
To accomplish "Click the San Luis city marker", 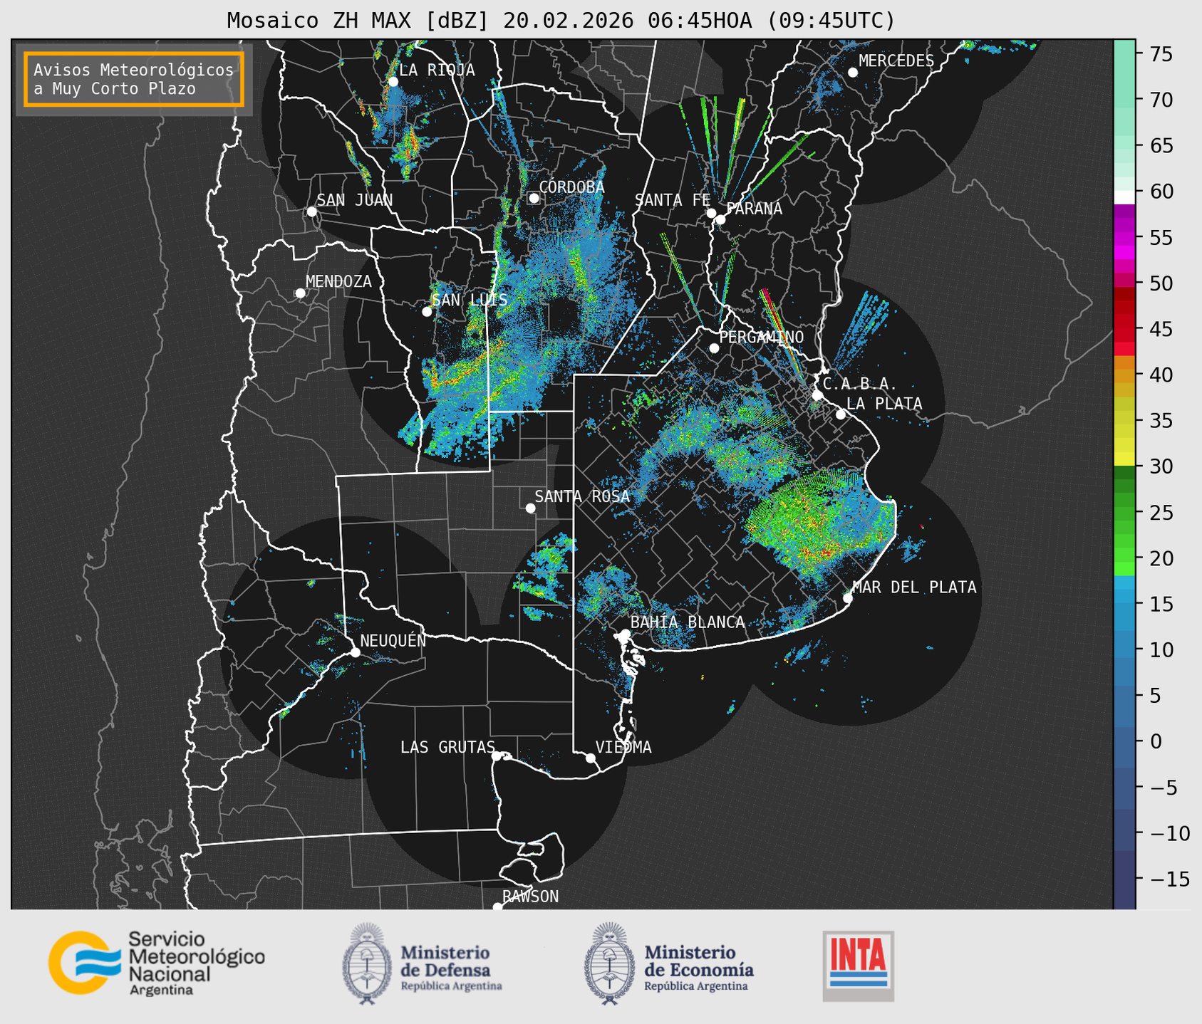I will [x=427, y=311].
